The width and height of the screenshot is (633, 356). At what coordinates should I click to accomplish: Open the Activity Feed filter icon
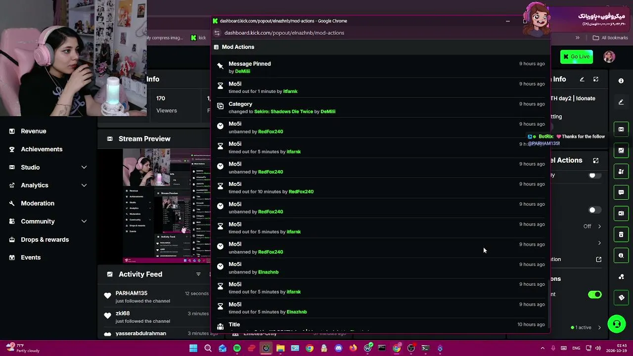[x=198, y=274]
